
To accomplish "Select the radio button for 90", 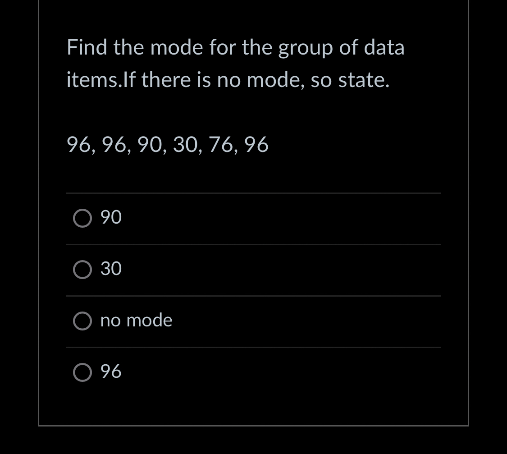I will point(82,218).
